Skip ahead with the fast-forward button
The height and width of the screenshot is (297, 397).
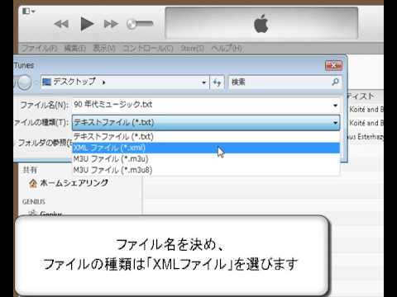click(111, 24)
